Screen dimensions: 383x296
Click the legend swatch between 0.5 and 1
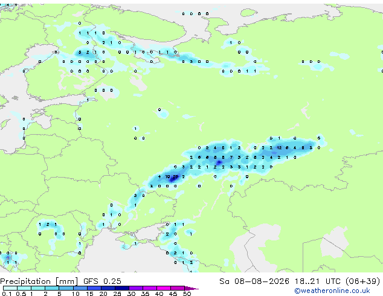[x=24, y=288]
